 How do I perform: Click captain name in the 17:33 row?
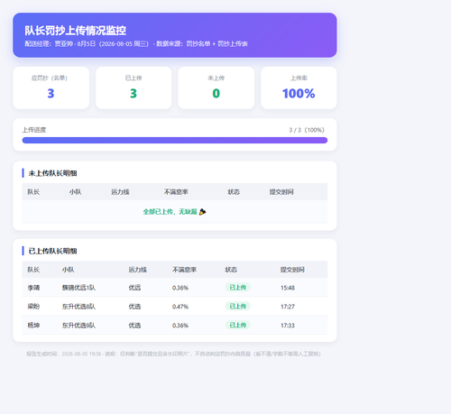coord(33,326)
